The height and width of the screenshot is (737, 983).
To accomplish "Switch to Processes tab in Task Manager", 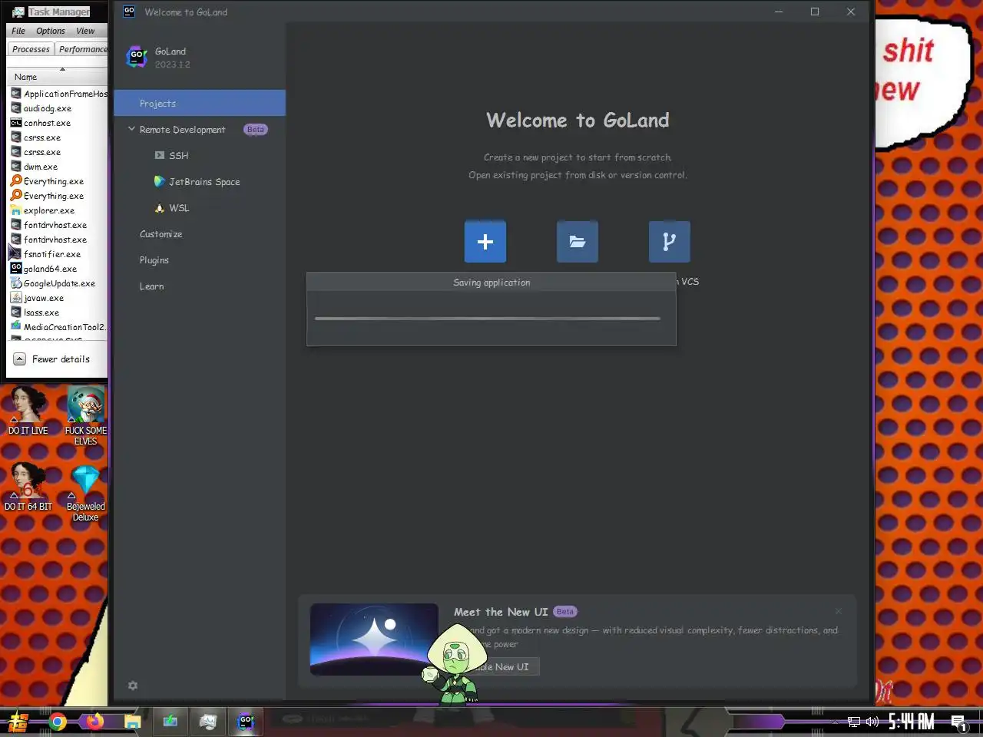I will coord(31,49).
